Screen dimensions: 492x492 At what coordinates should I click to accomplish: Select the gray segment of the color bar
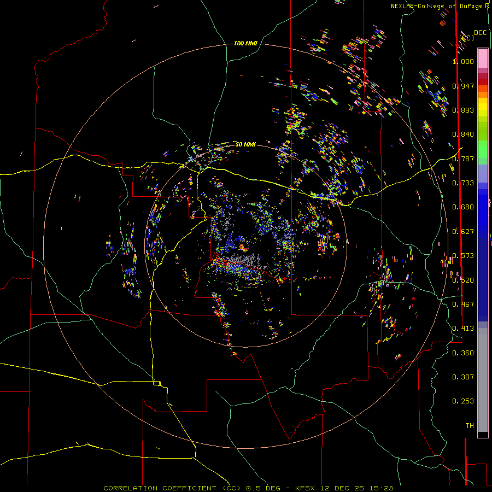click(x=483, y=380)
